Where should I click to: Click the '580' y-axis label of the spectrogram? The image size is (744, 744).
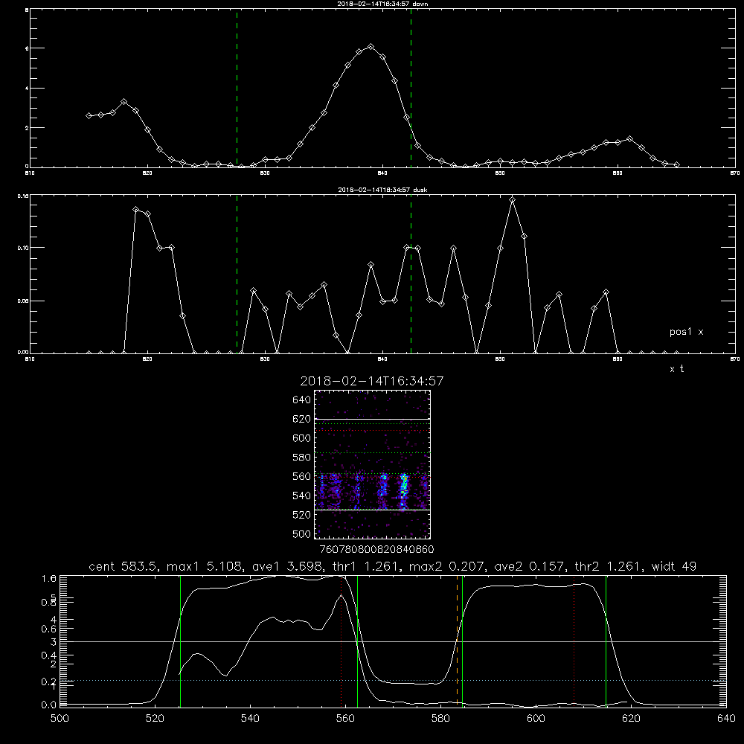point(302,458)
